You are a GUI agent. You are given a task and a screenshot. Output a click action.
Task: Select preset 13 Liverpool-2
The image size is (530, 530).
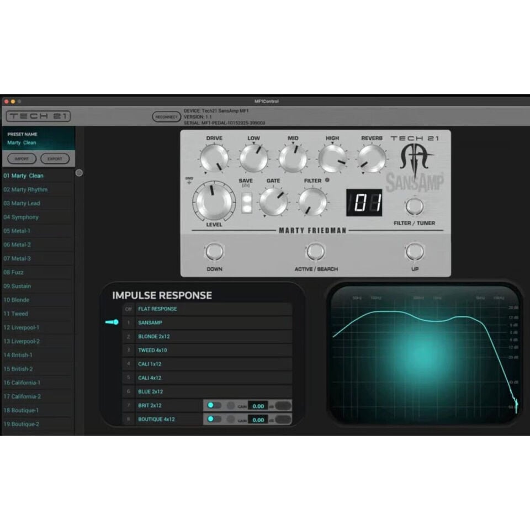[x=38, y=341]
